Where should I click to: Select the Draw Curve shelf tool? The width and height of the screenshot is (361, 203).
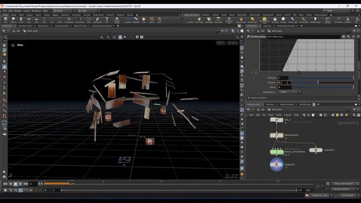pos(80,20)
